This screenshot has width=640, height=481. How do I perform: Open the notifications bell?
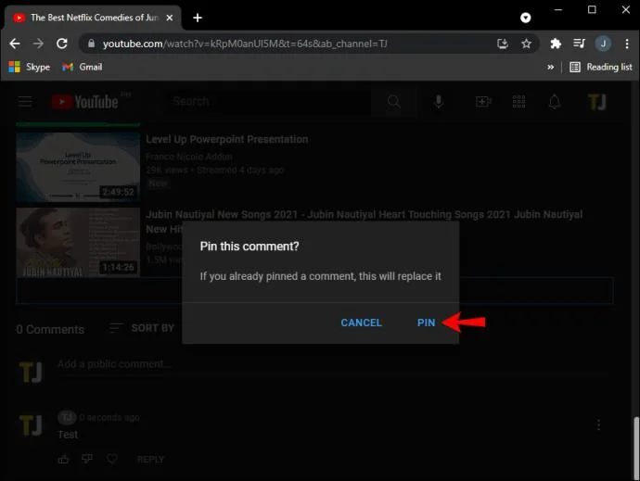click(555, 101)
